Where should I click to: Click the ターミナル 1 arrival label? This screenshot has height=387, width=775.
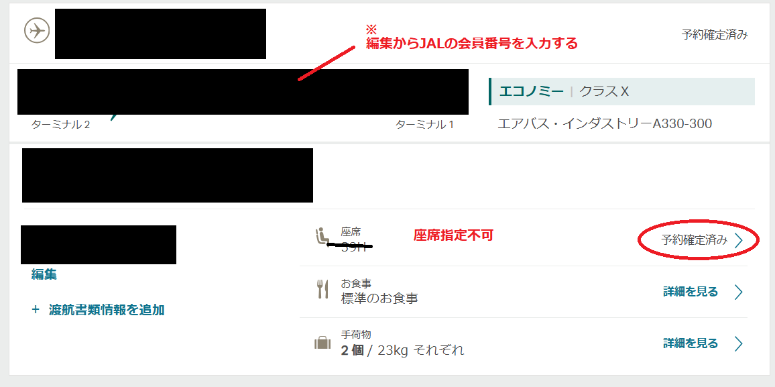coord(424,125)
